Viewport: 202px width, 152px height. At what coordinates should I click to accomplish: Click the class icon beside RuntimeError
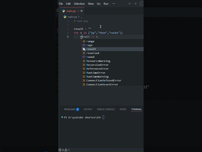click(x=84, y=73)
